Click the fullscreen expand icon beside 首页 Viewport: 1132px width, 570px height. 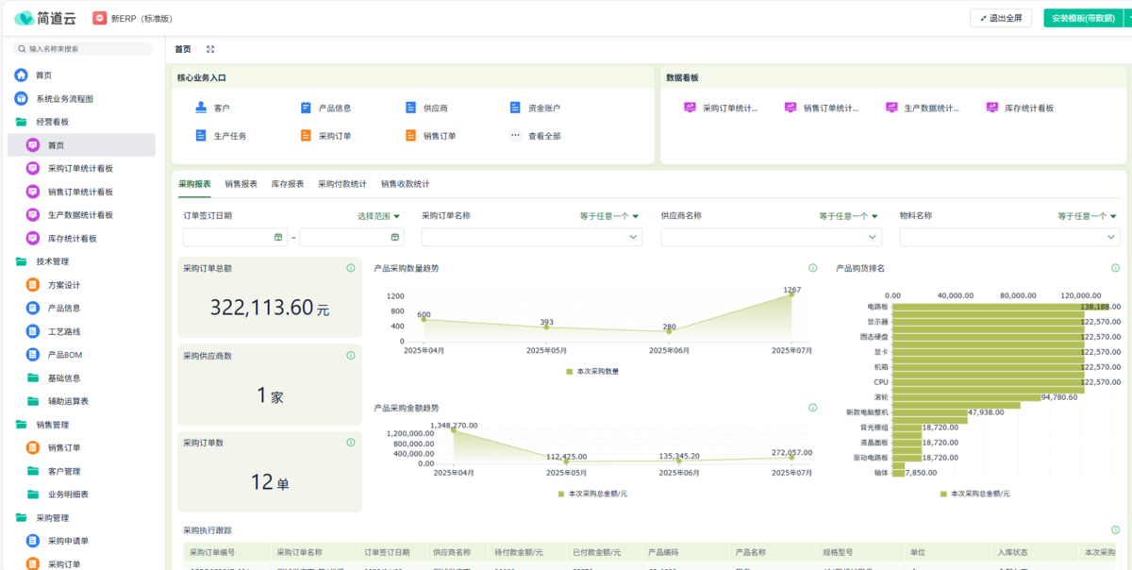[x=210, y=49]
